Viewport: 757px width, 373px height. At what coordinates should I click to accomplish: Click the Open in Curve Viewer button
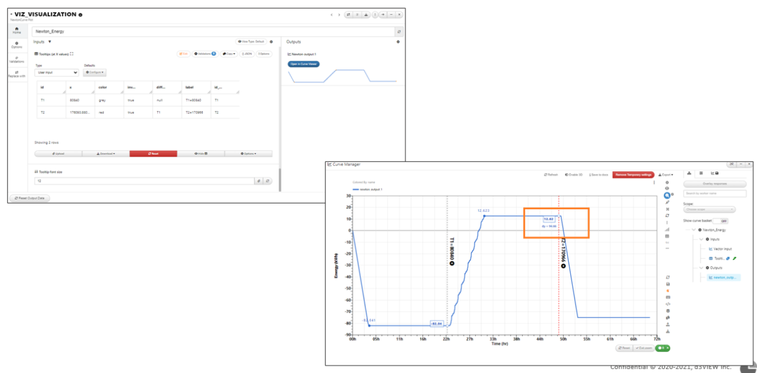tap(304, 64)
